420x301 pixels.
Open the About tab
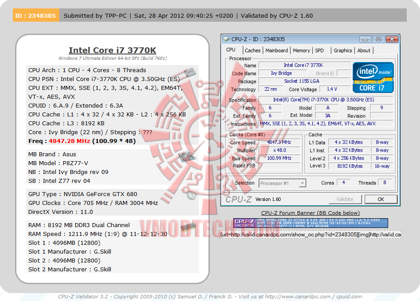364,50
